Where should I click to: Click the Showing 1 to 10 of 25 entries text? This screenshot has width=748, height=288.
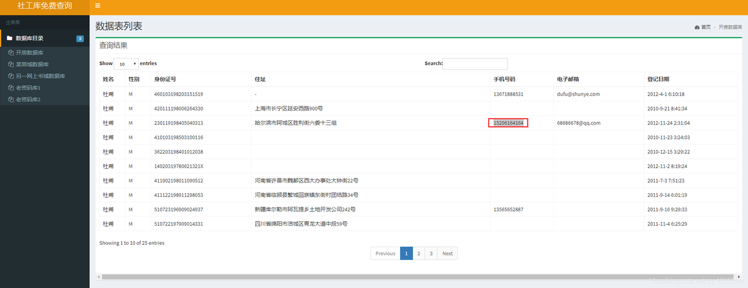[132, 243]
